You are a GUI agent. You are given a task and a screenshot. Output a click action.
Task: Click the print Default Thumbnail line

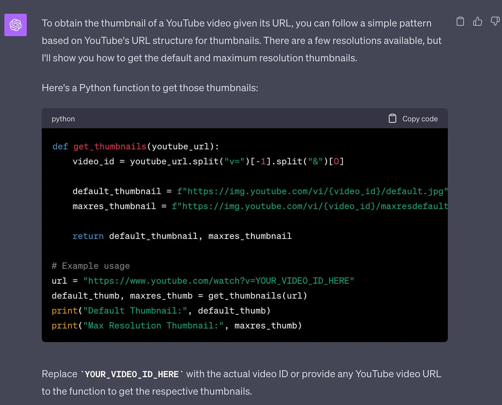click(x=161, y=311)
